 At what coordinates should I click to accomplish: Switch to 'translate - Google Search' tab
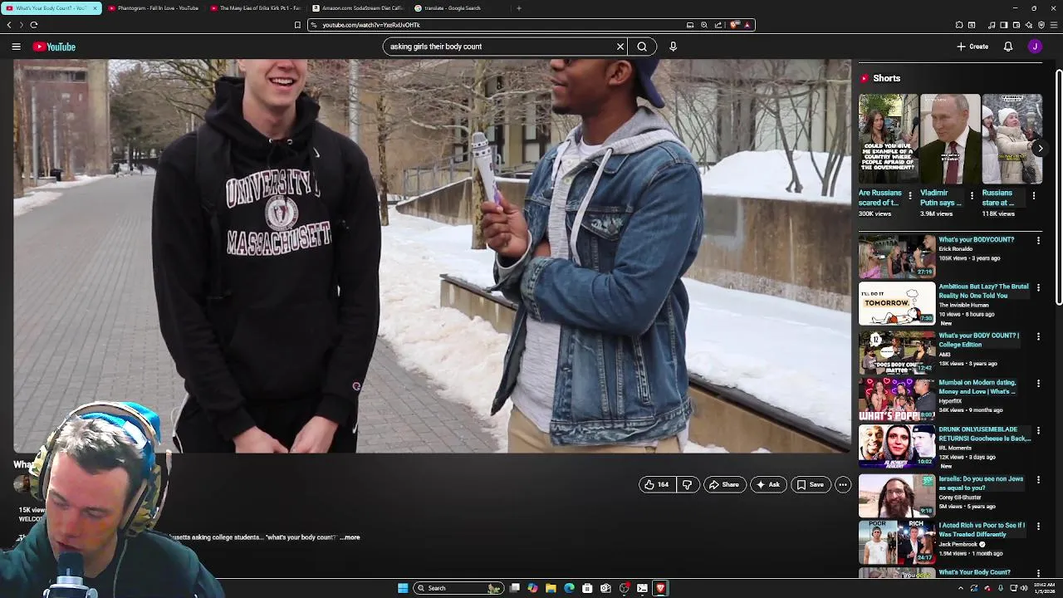(x=459, y=8)
